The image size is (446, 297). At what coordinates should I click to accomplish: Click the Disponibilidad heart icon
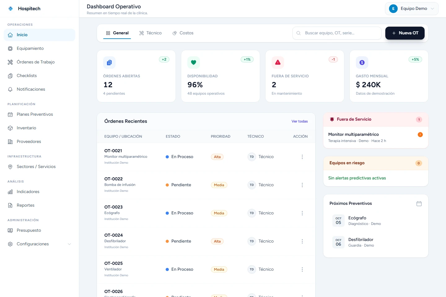click(194, 62)
